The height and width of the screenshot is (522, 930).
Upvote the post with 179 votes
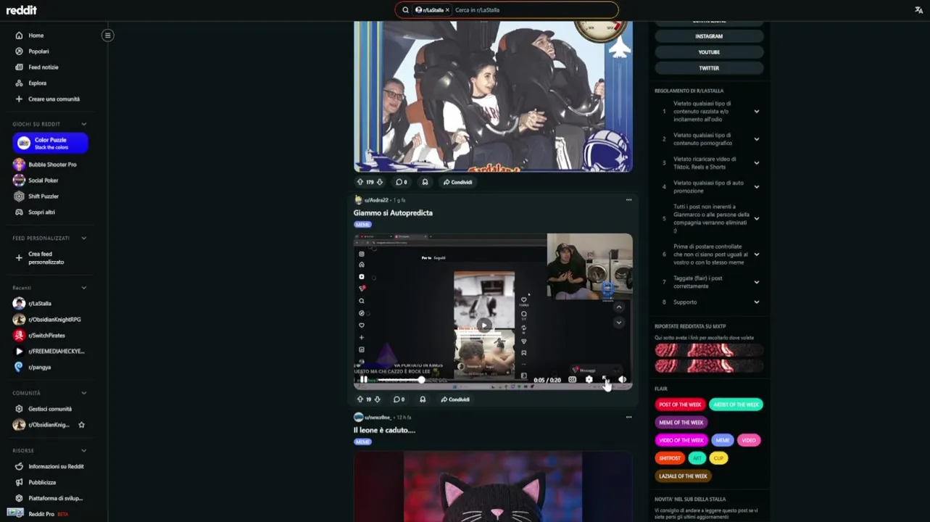click(360, 182)
